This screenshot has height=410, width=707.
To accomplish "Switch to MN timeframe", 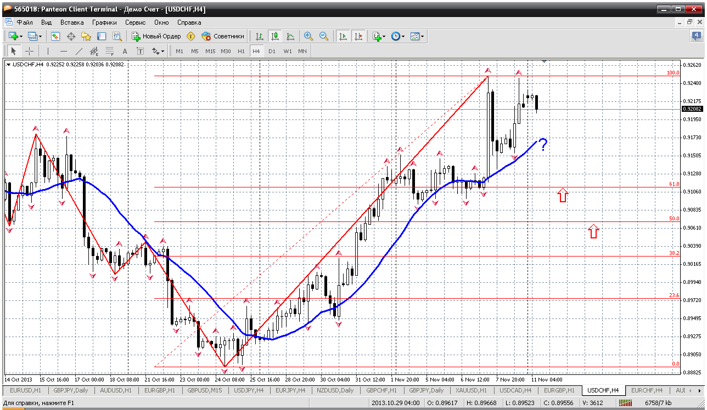I will tap(302, 51).
